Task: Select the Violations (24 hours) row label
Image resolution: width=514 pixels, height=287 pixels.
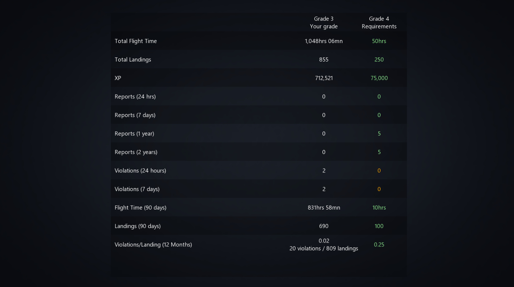Action: coord(140,171)
